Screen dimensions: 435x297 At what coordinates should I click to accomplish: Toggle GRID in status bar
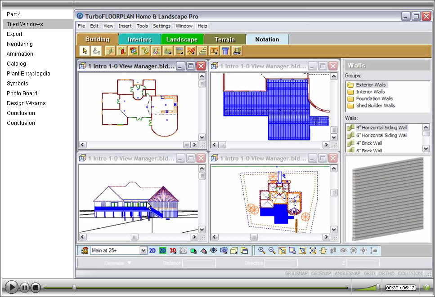[x=369, y=274]
